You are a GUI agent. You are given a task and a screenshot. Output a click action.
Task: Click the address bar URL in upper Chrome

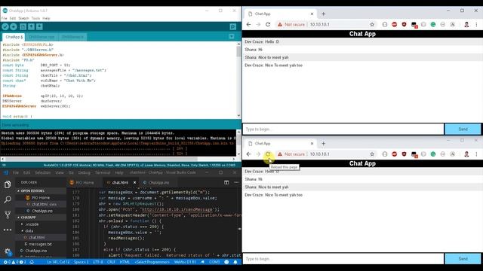point(319,24)
